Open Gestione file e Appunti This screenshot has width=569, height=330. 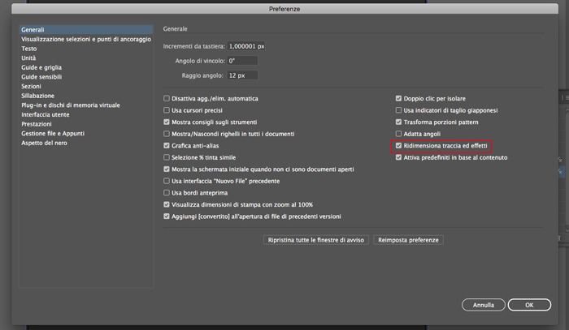coord(53,133)
